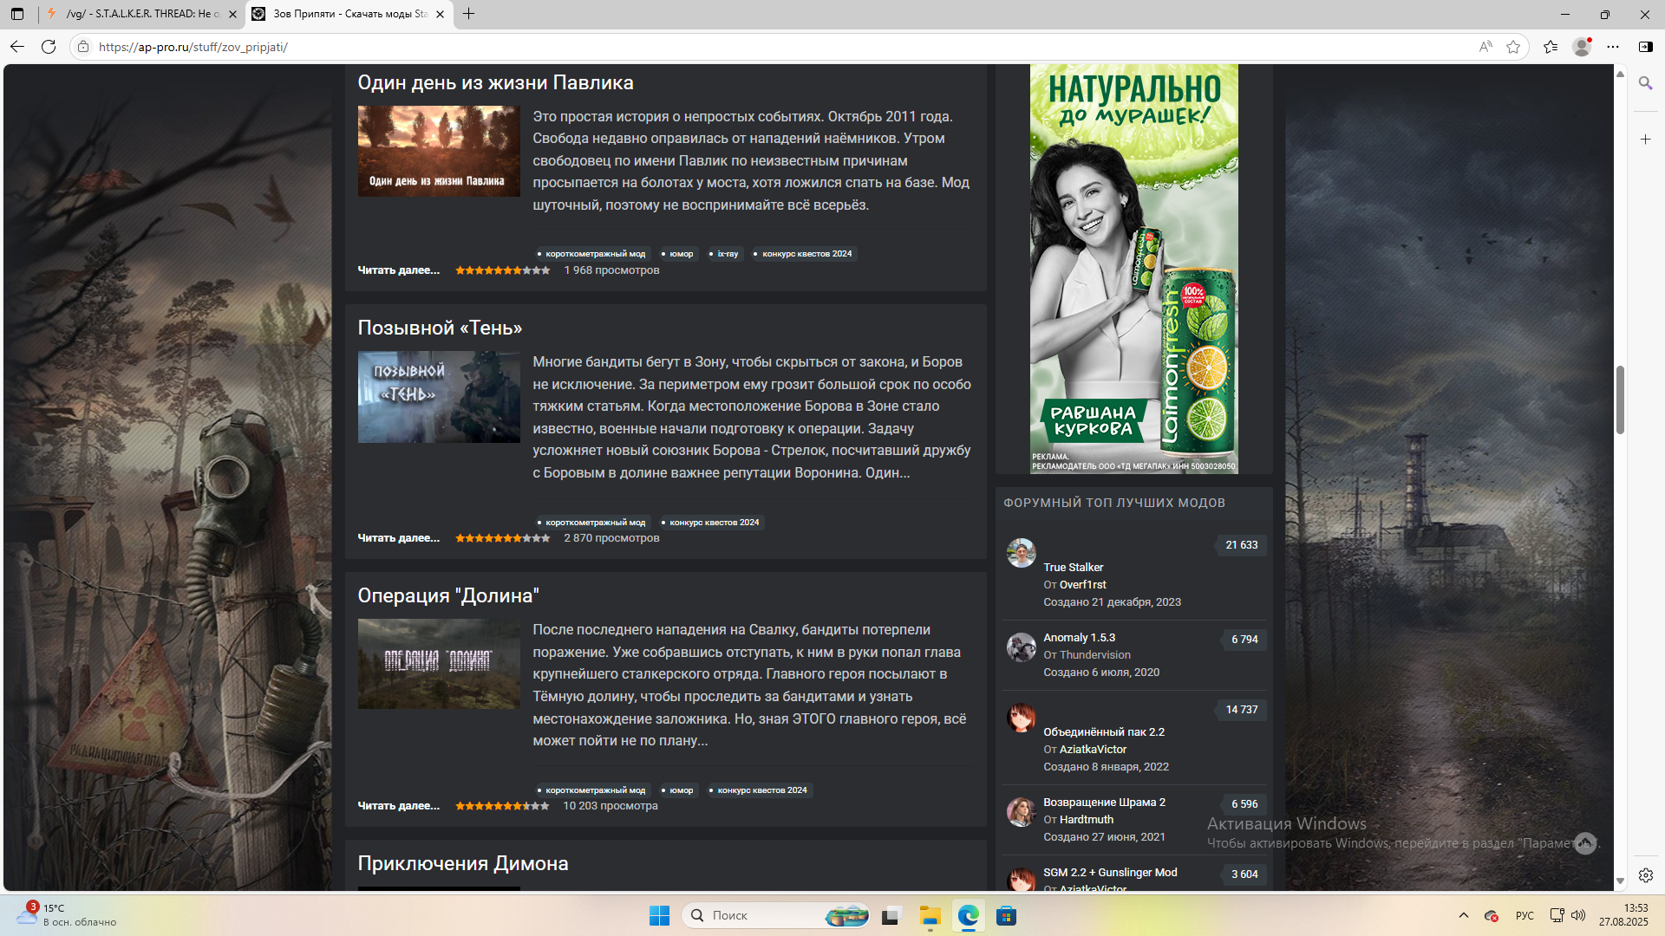The image size is (1665, 936).
Task: Open the True Stalker forum top entry
Action: [x=1073, y=568]
